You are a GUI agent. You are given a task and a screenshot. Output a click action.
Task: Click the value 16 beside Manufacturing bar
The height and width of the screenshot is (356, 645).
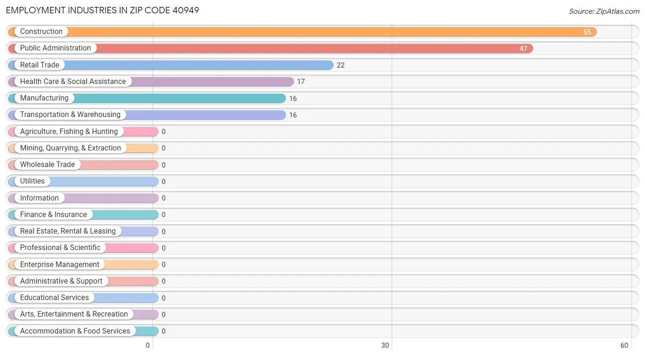tap(293, 99)
